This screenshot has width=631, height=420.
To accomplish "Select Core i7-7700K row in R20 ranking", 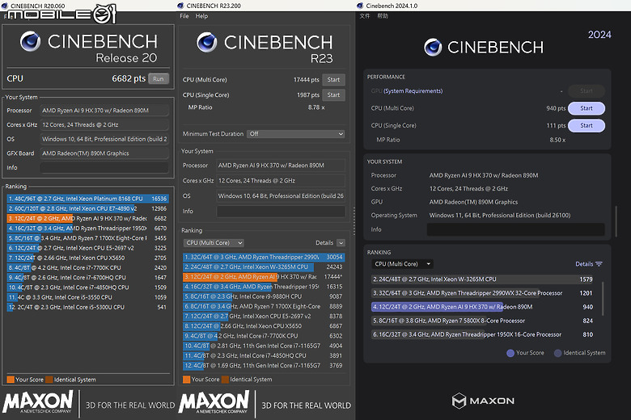I will click(87, 267).
